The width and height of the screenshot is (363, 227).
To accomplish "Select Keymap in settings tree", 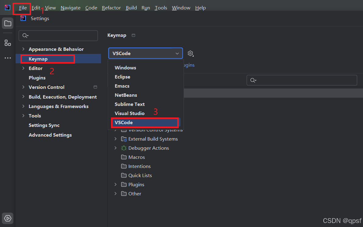I will coord(58,59).
